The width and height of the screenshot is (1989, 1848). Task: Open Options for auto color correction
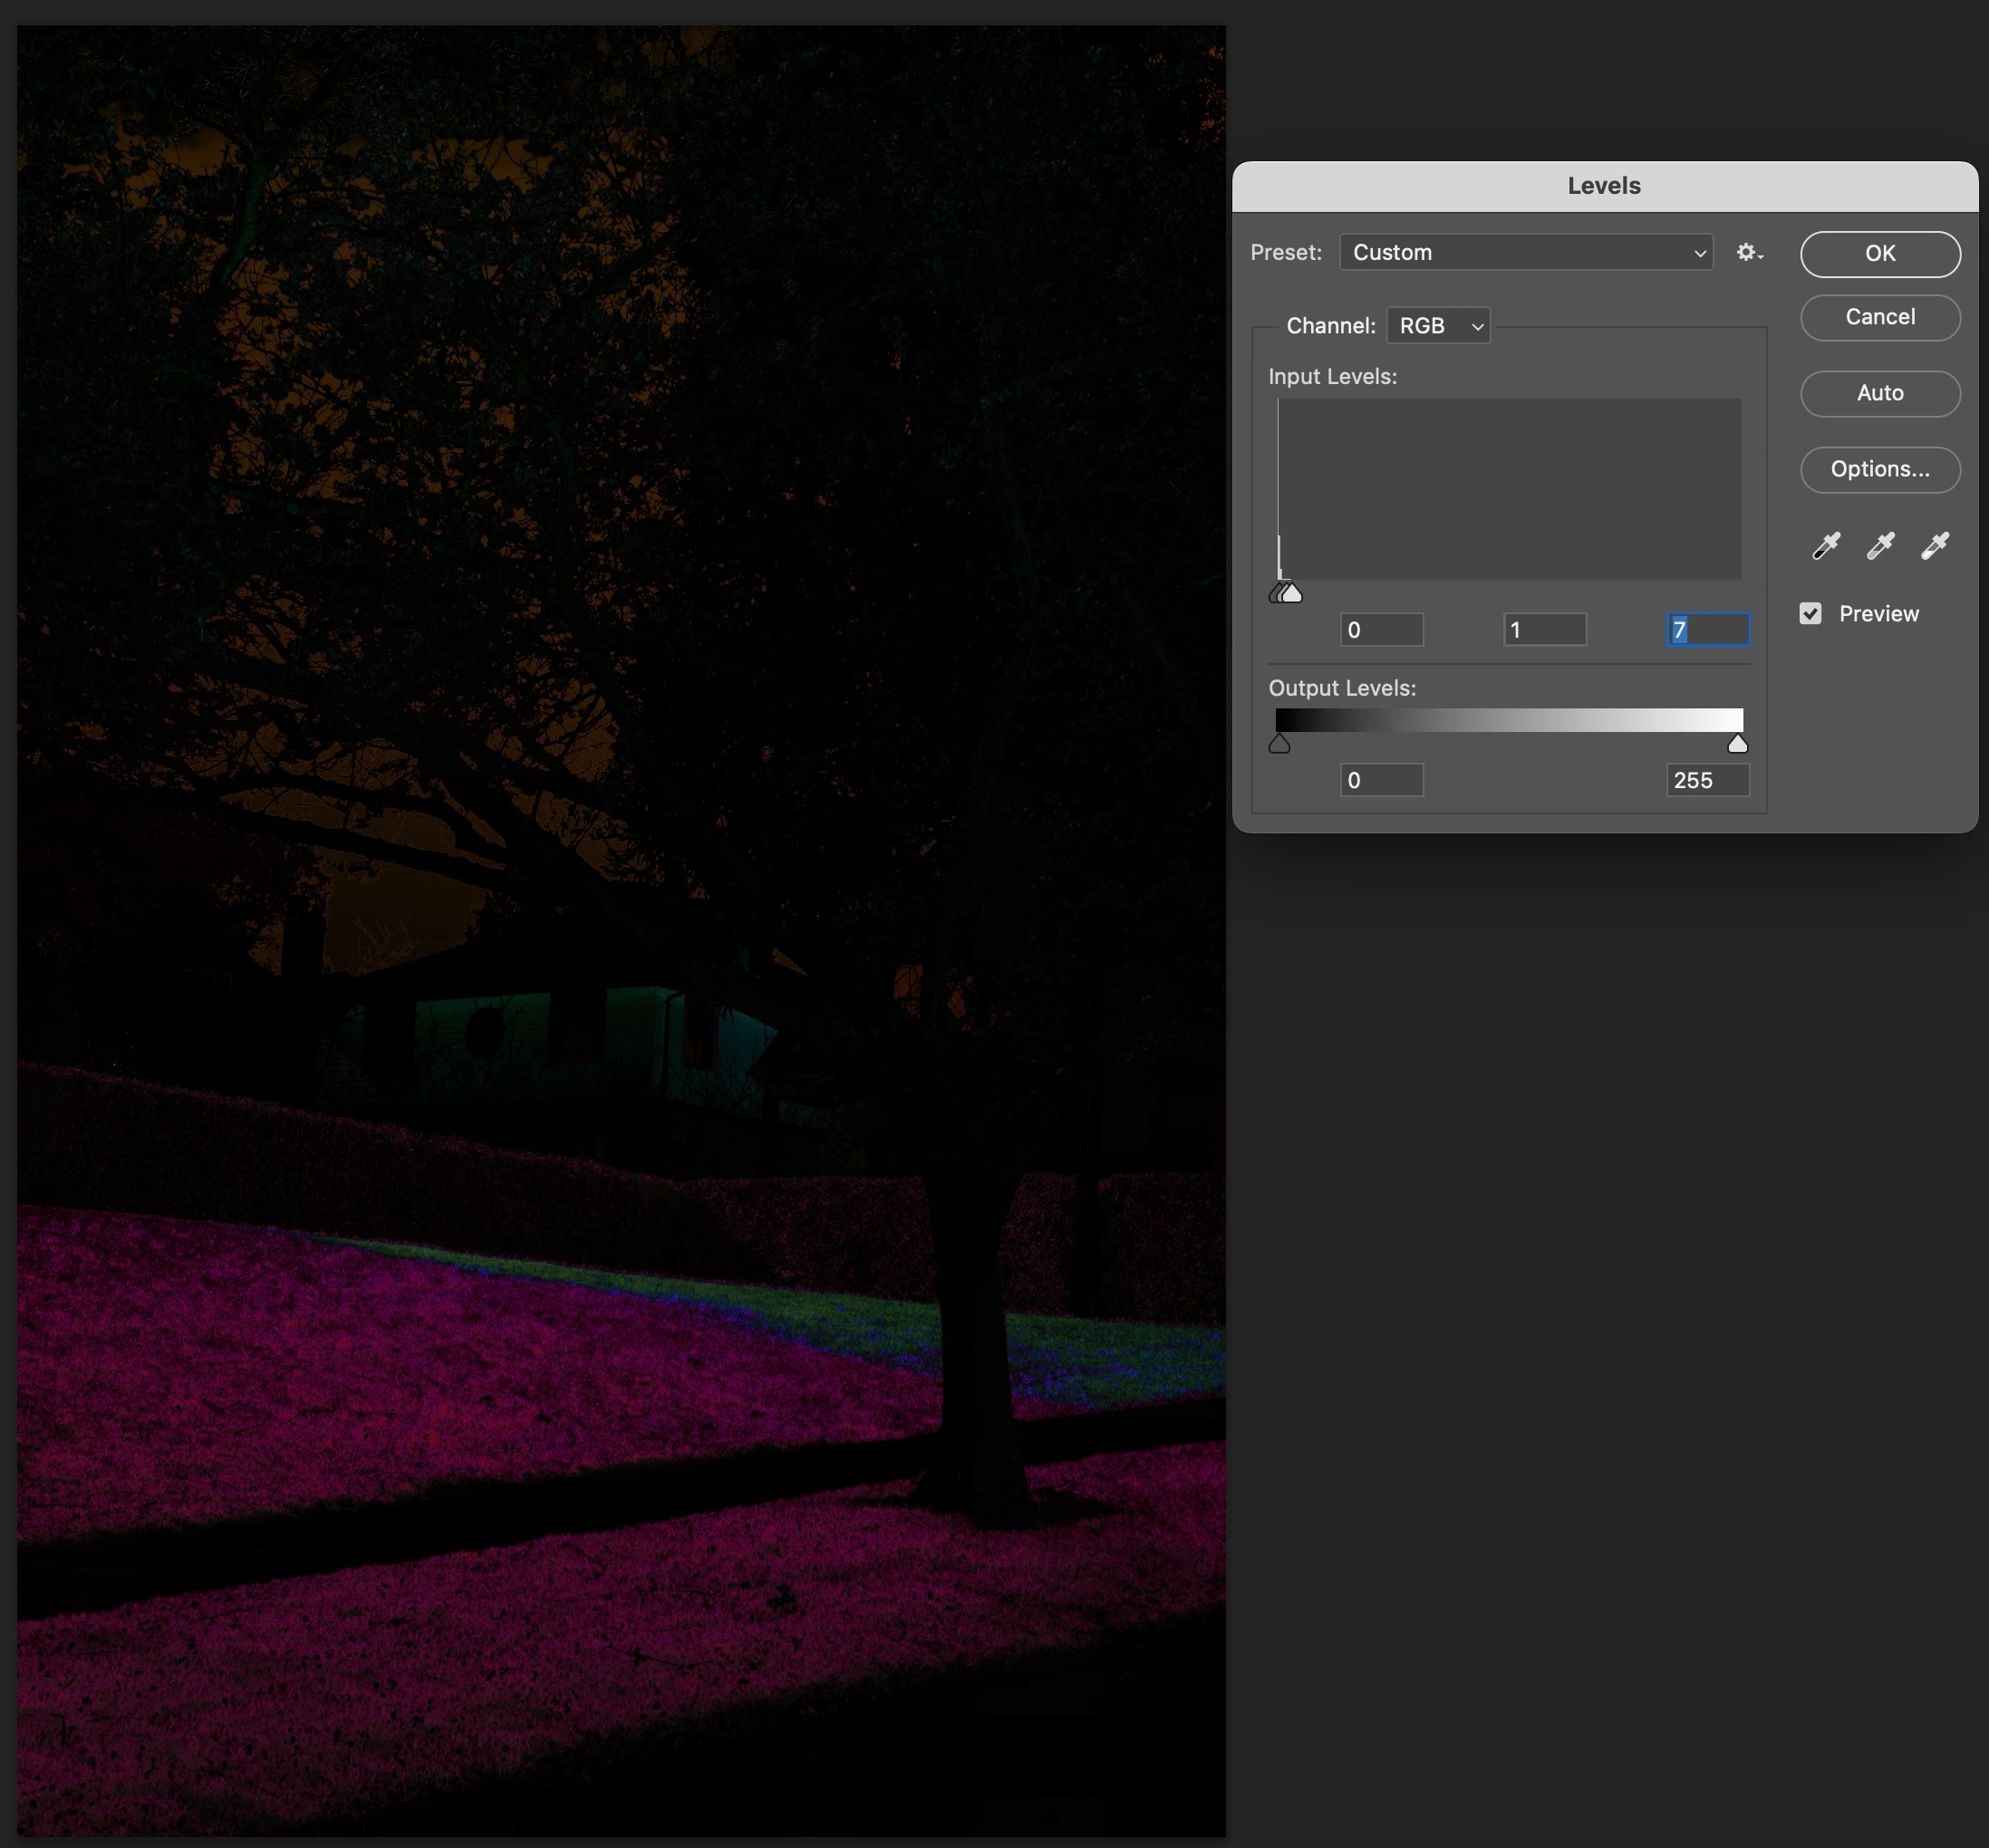pos(1879,469)
